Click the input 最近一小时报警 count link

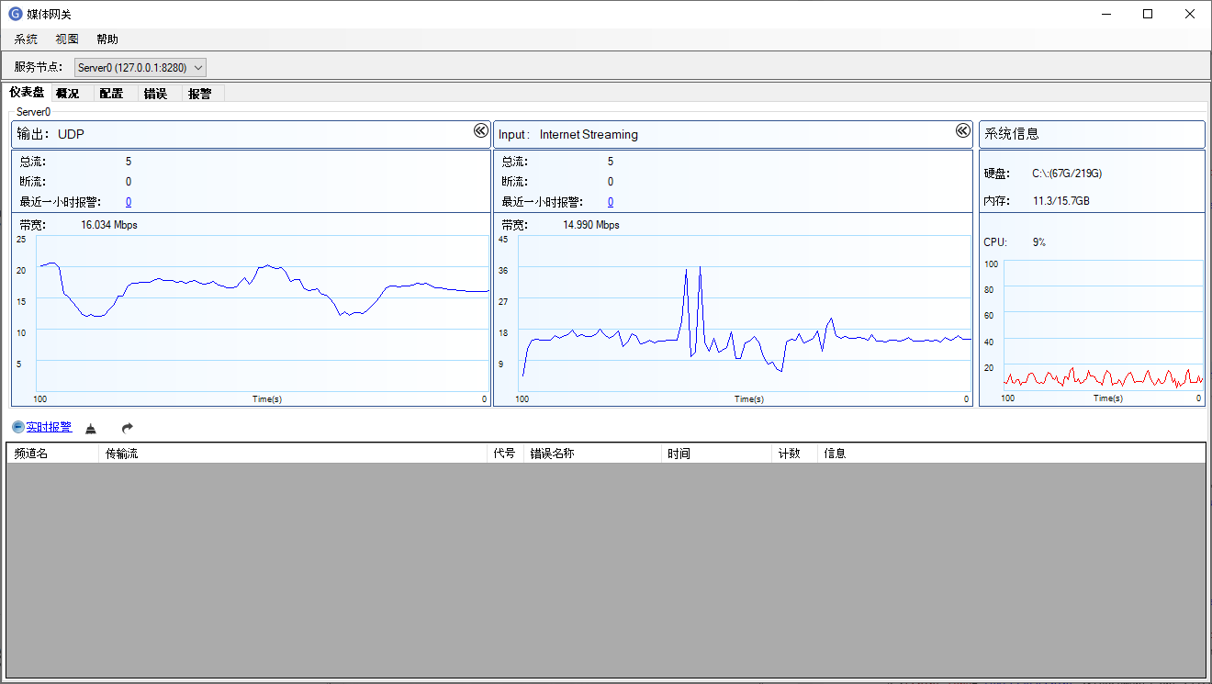point(611,202)
